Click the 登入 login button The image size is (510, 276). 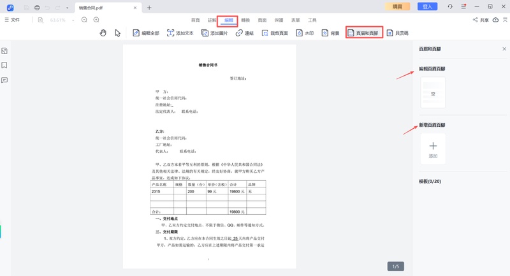427,6
